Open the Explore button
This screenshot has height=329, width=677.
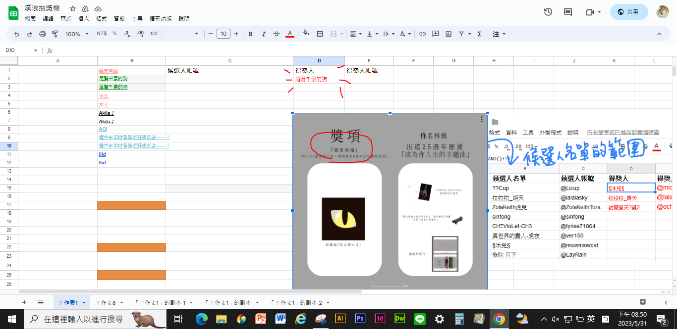coord(643,302)
